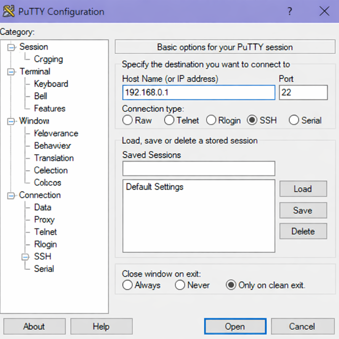Open the connection
Screen dimensions: 339x339
(x=235, y=326)
